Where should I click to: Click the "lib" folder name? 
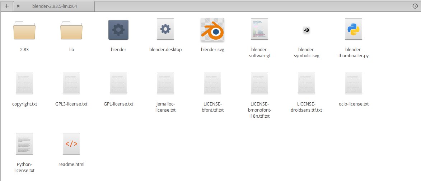click(x=71, y=49)
